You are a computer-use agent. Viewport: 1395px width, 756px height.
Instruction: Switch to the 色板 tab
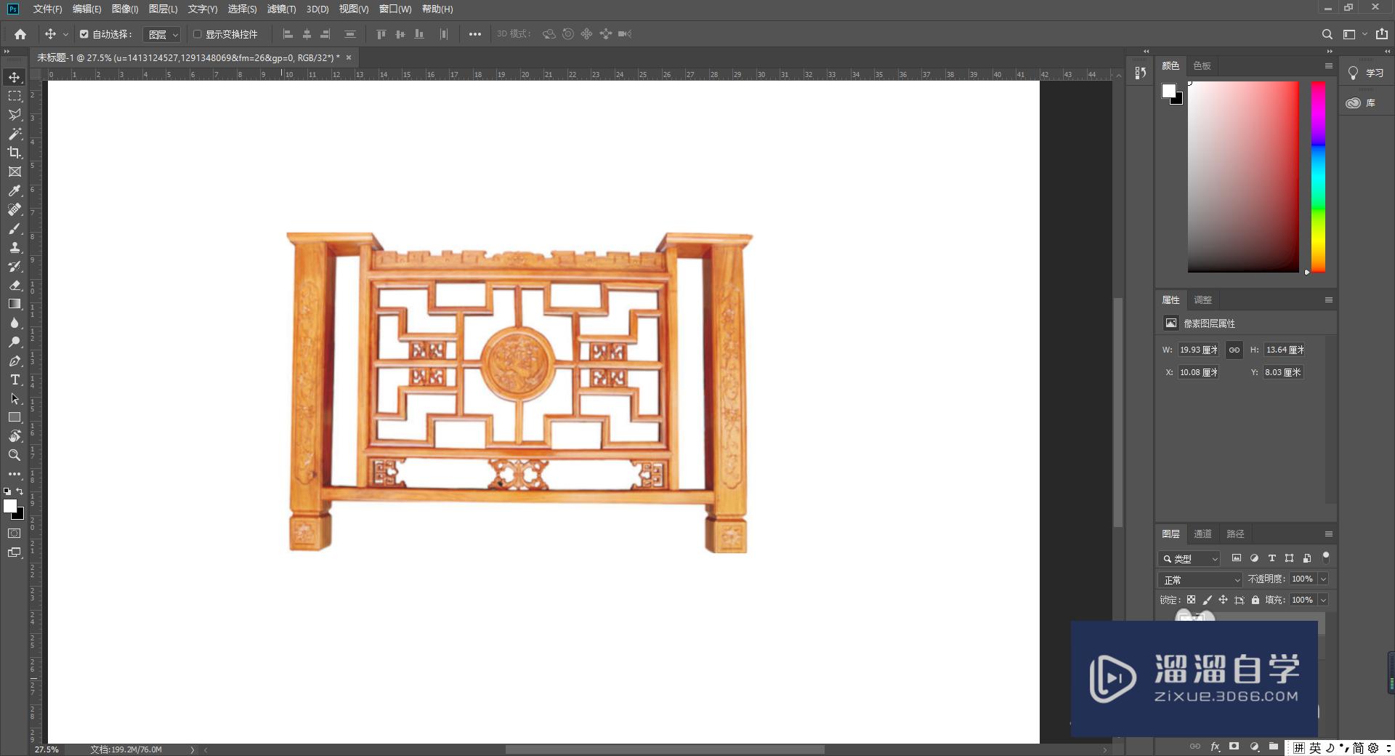point(1202,65)
